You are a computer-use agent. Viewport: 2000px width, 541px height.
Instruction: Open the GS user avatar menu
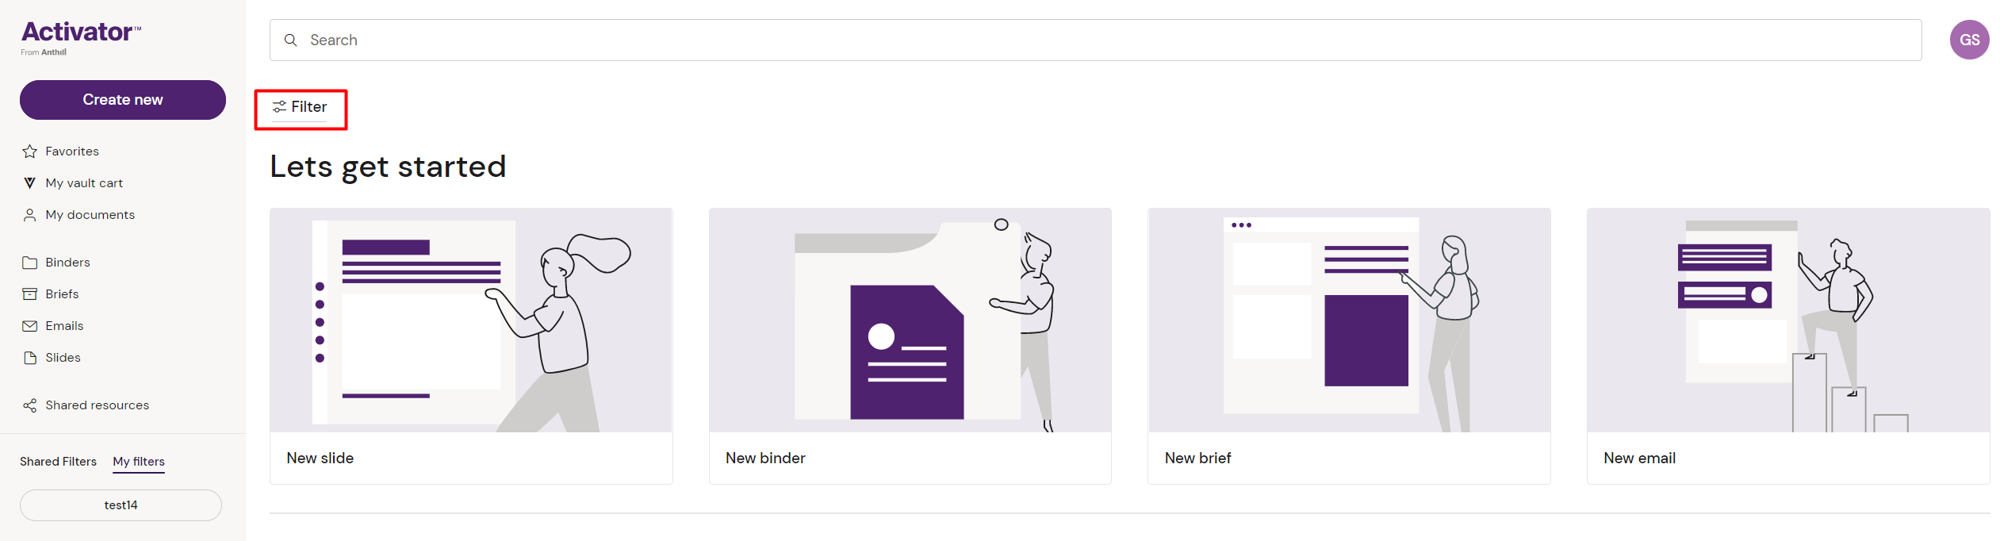coord(1969,40)
